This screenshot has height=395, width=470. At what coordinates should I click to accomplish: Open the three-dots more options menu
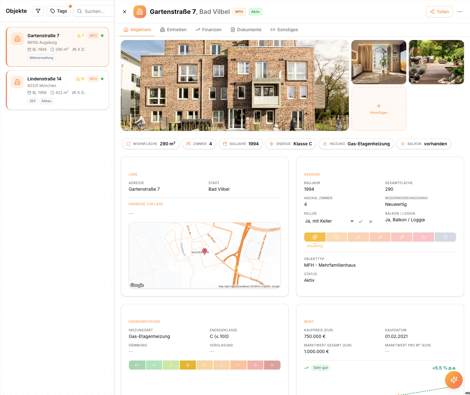pos(460,12)
